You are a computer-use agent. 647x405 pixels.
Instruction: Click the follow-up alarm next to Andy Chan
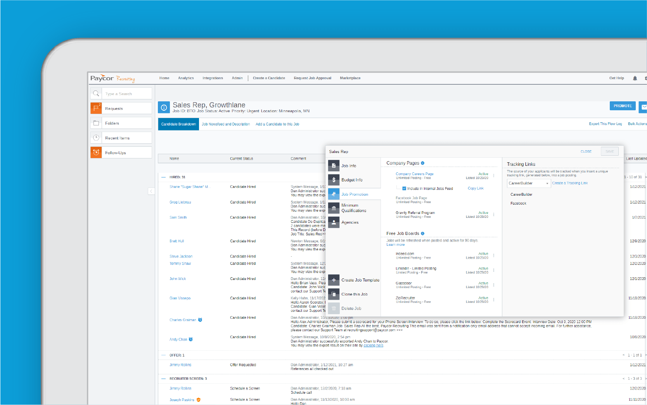(x=191, y=339)
